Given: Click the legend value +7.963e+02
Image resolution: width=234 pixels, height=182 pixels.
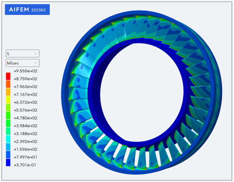Looking at the screenshot, I should pos(25,87).
